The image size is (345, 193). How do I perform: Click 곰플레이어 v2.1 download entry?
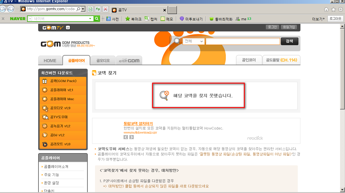63,90
